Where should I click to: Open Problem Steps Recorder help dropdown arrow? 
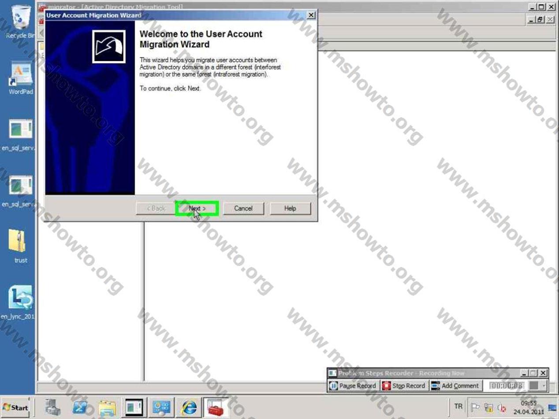click(544, 386)
